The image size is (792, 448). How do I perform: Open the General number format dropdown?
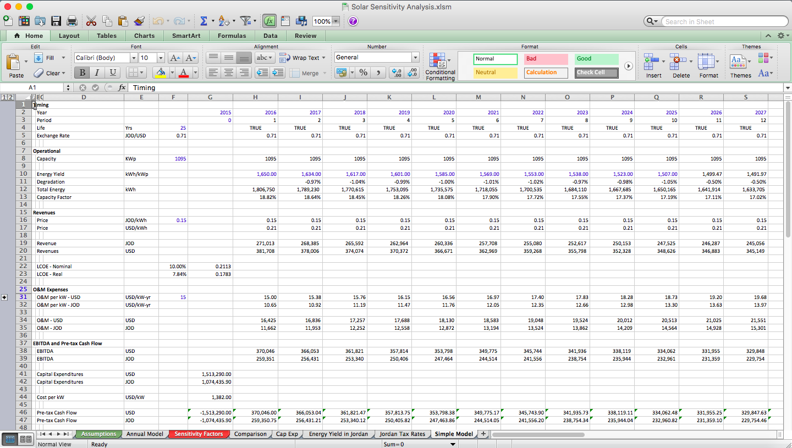click(x=416, y=57)
